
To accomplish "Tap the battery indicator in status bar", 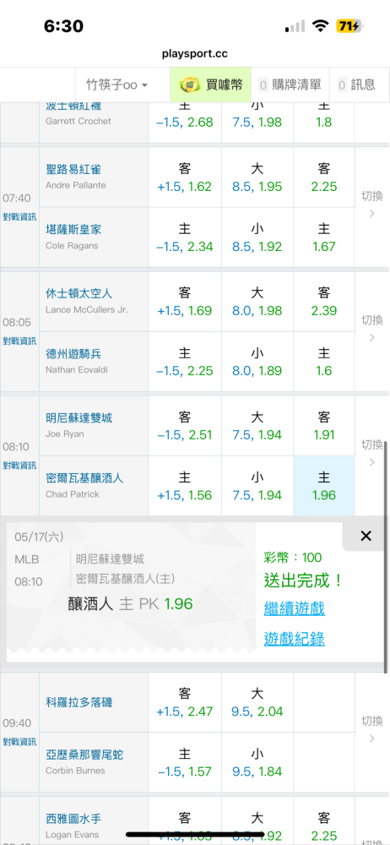I will (x=350, y=25).
